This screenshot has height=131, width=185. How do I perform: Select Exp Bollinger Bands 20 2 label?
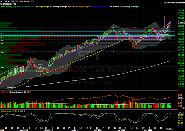(x=24, y=7)
